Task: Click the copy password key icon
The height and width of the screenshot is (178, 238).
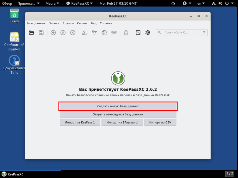Action: [95, 33]
